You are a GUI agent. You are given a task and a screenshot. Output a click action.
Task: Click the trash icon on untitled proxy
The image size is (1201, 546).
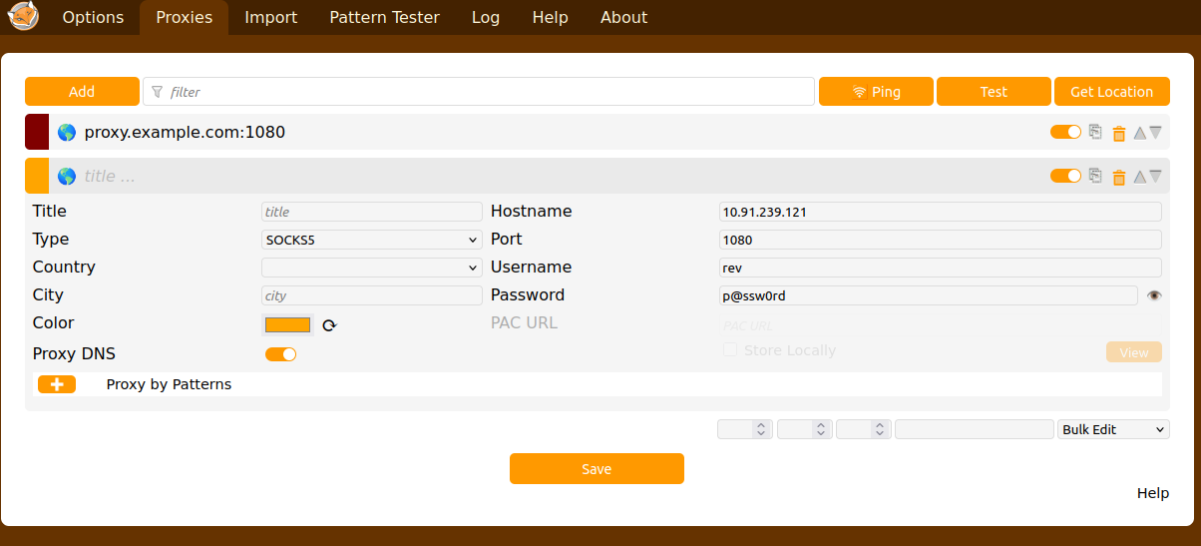point(1118,177)
